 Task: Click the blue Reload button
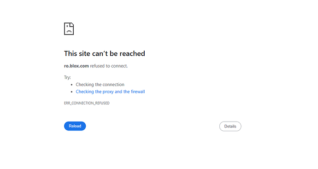pyautogui.click(x=75, y=126)
